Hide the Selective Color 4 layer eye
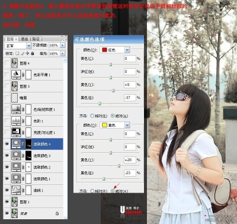Image resolution: width=237 pixels, height=224 pixels. 7,144
